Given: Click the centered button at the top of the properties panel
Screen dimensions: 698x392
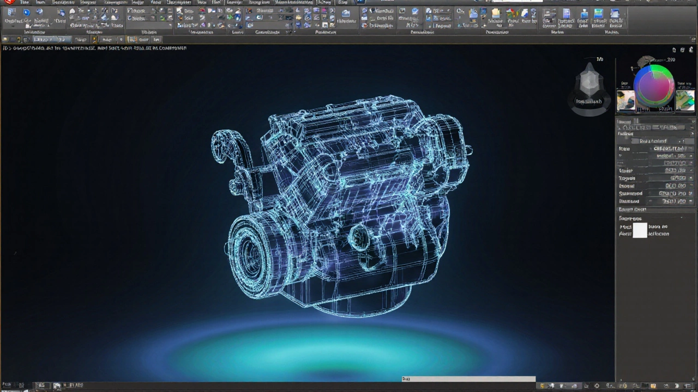Looking at the screenshot, I should tap(654, 141).
